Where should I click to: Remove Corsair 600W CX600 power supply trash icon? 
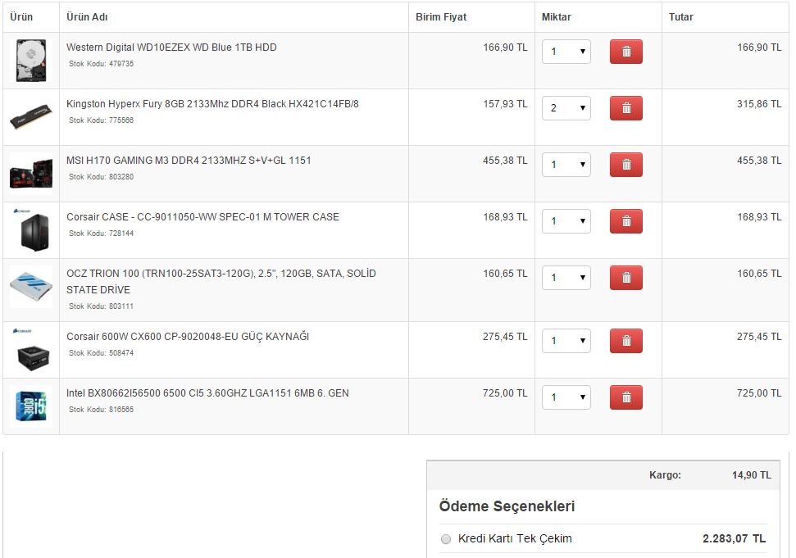[x=626, y=341]
